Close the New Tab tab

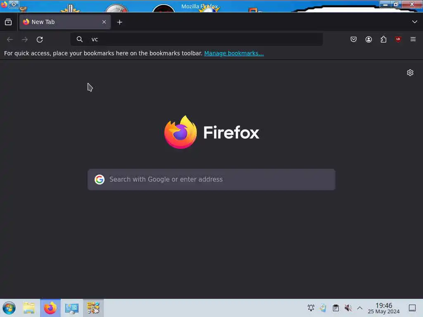coord(104,22)
